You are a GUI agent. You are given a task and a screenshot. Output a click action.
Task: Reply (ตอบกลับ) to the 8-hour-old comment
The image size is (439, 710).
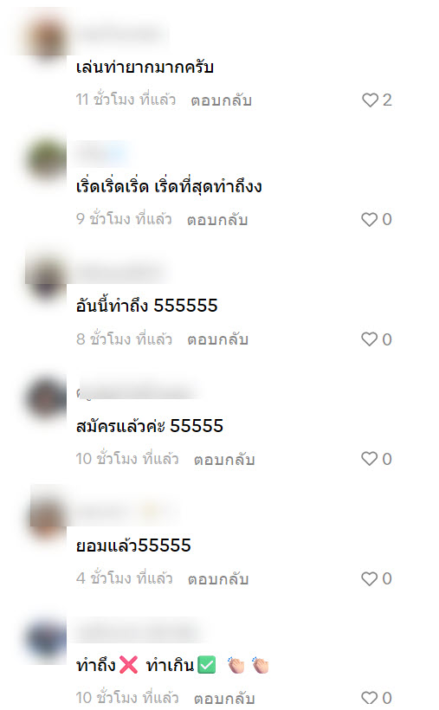[218, 339]
